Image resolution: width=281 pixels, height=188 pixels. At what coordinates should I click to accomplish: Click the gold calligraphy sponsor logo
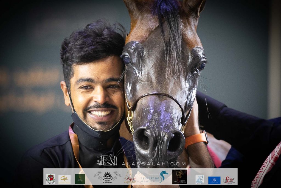[x=64, y=179]
